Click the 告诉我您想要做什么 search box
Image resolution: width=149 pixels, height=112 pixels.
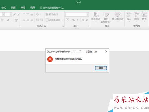click(52, 8)
